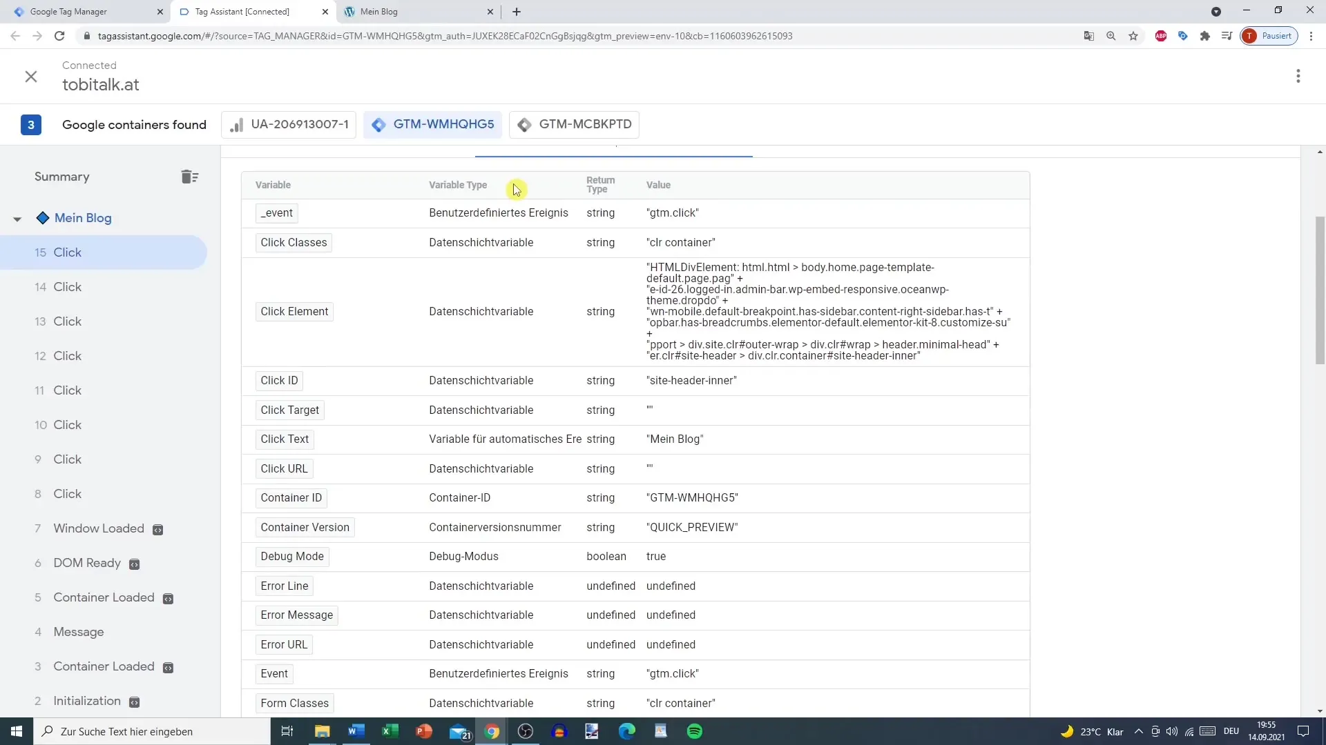This screenshot has width=1326, height=745.
Task: Select event 6 DOM Ready
Action: (x=104, y=563)
